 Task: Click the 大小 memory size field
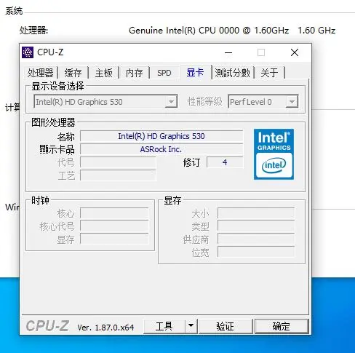256,213
